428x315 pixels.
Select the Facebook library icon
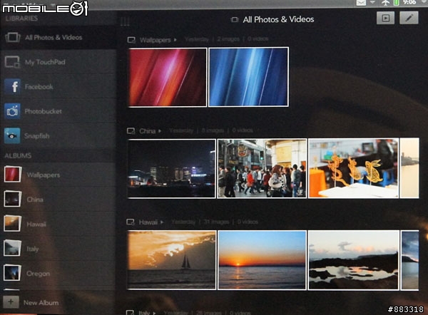tap(12, 86)
